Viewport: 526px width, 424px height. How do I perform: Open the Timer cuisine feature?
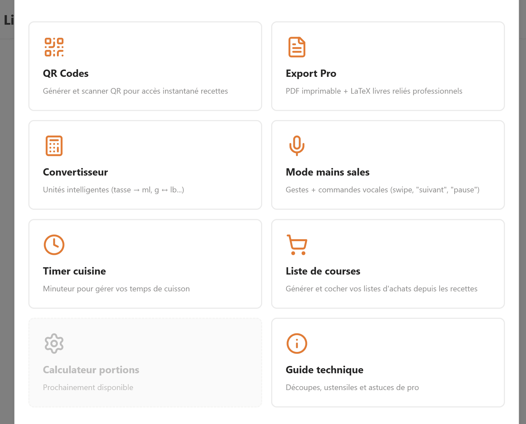click(x=145, y=264)
